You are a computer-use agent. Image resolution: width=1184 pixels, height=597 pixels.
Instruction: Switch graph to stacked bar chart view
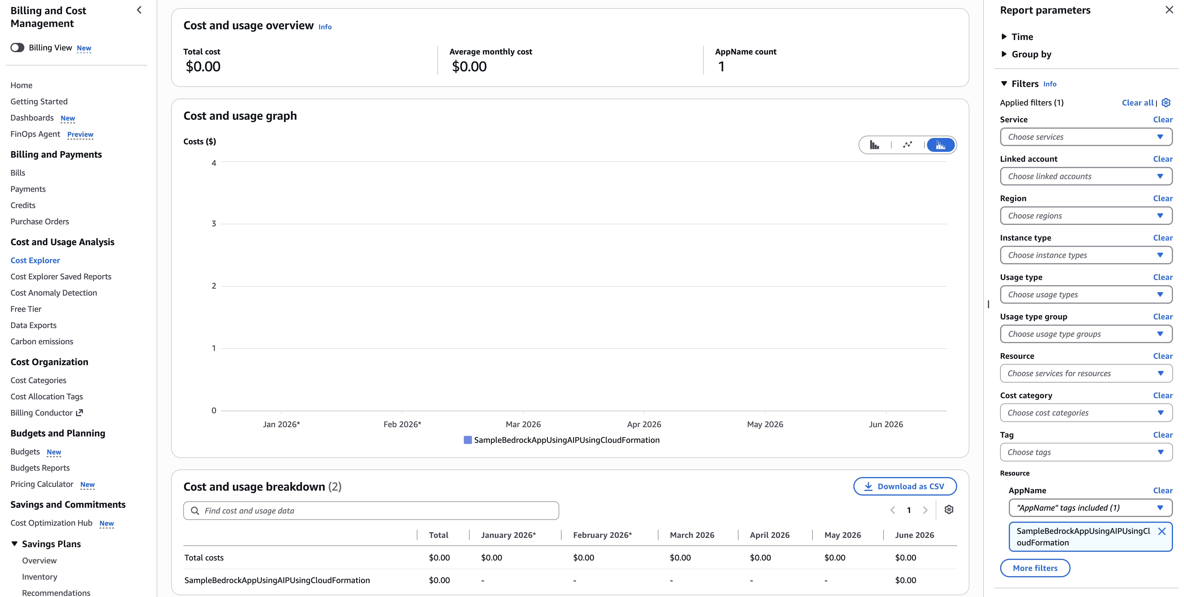click(940, 145)
